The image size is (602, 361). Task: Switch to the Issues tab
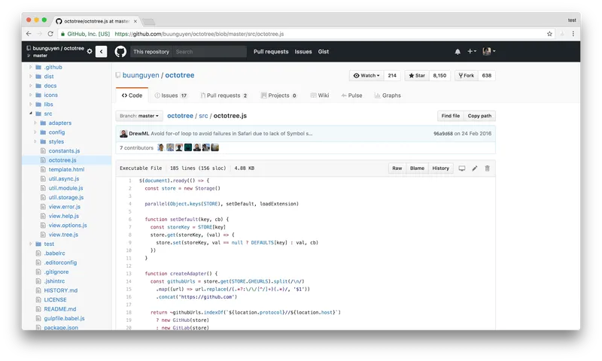click(x=171, y=96)
